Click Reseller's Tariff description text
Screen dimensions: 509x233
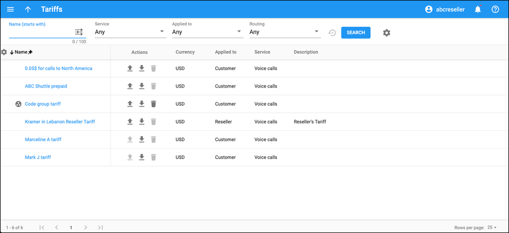[x=310, y=122]
